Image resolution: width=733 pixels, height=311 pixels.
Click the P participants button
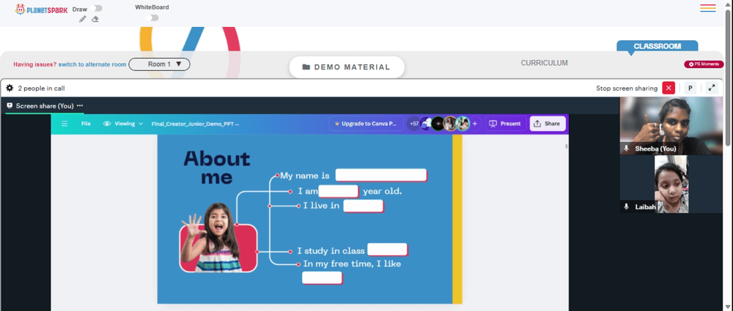pos(690,88)
